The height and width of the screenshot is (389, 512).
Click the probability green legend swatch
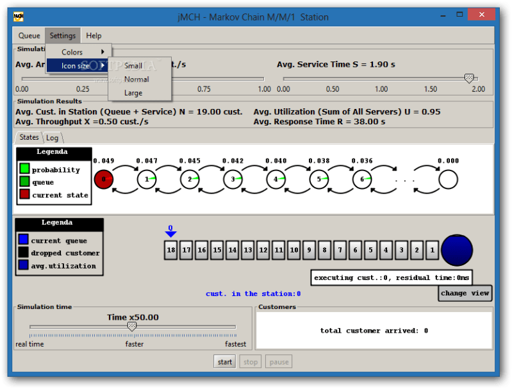(24, 168)
